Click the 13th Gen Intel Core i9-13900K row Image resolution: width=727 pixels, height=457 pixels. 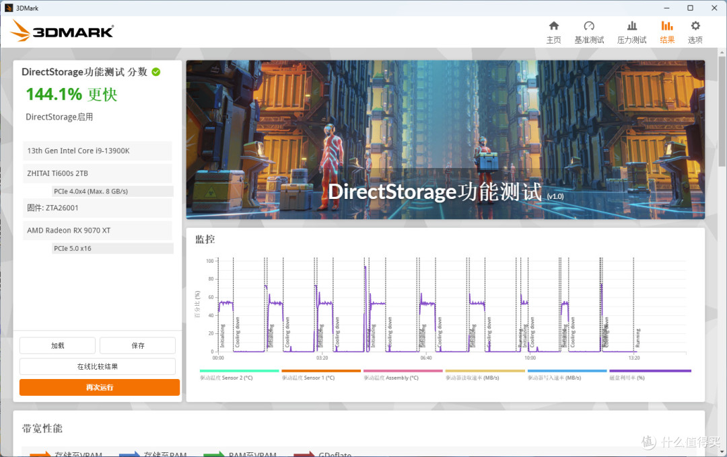tap(98, 151)
